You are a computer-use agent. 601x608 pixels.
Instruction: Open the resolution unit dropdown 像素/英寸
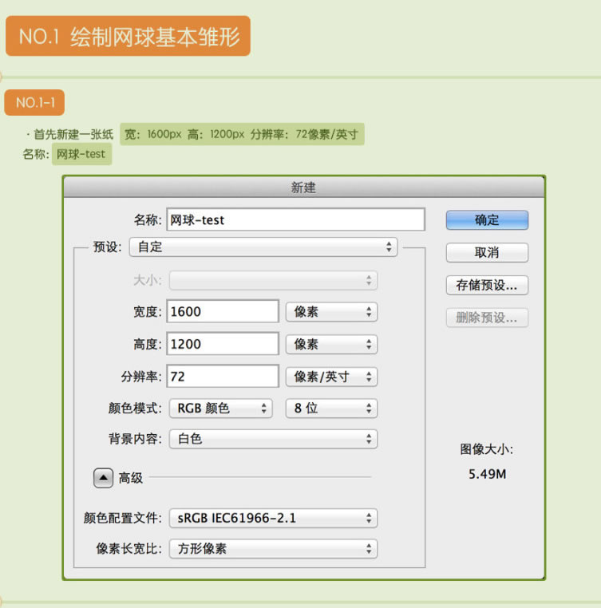(x=331, y=377)
